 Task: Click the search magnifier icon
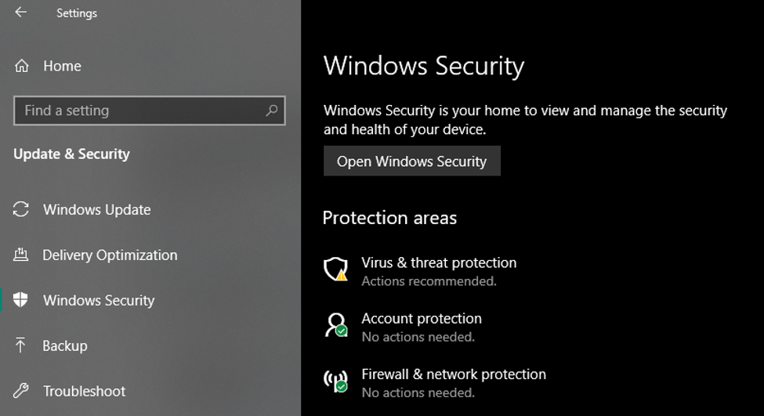[x=272, y=110]
